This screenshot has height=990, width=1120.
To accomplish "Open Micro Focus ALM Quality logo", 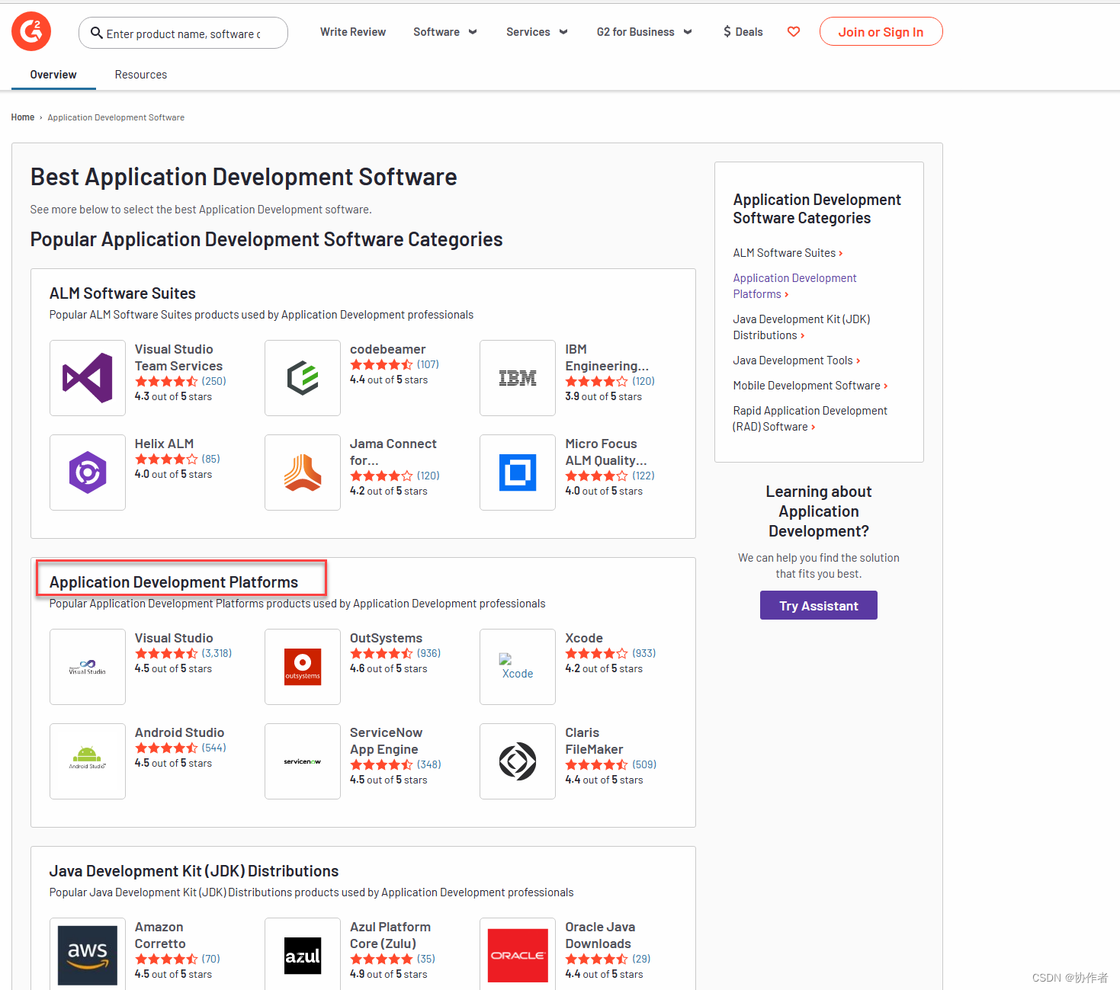I will pyautogui.click(x=518, y=473).
